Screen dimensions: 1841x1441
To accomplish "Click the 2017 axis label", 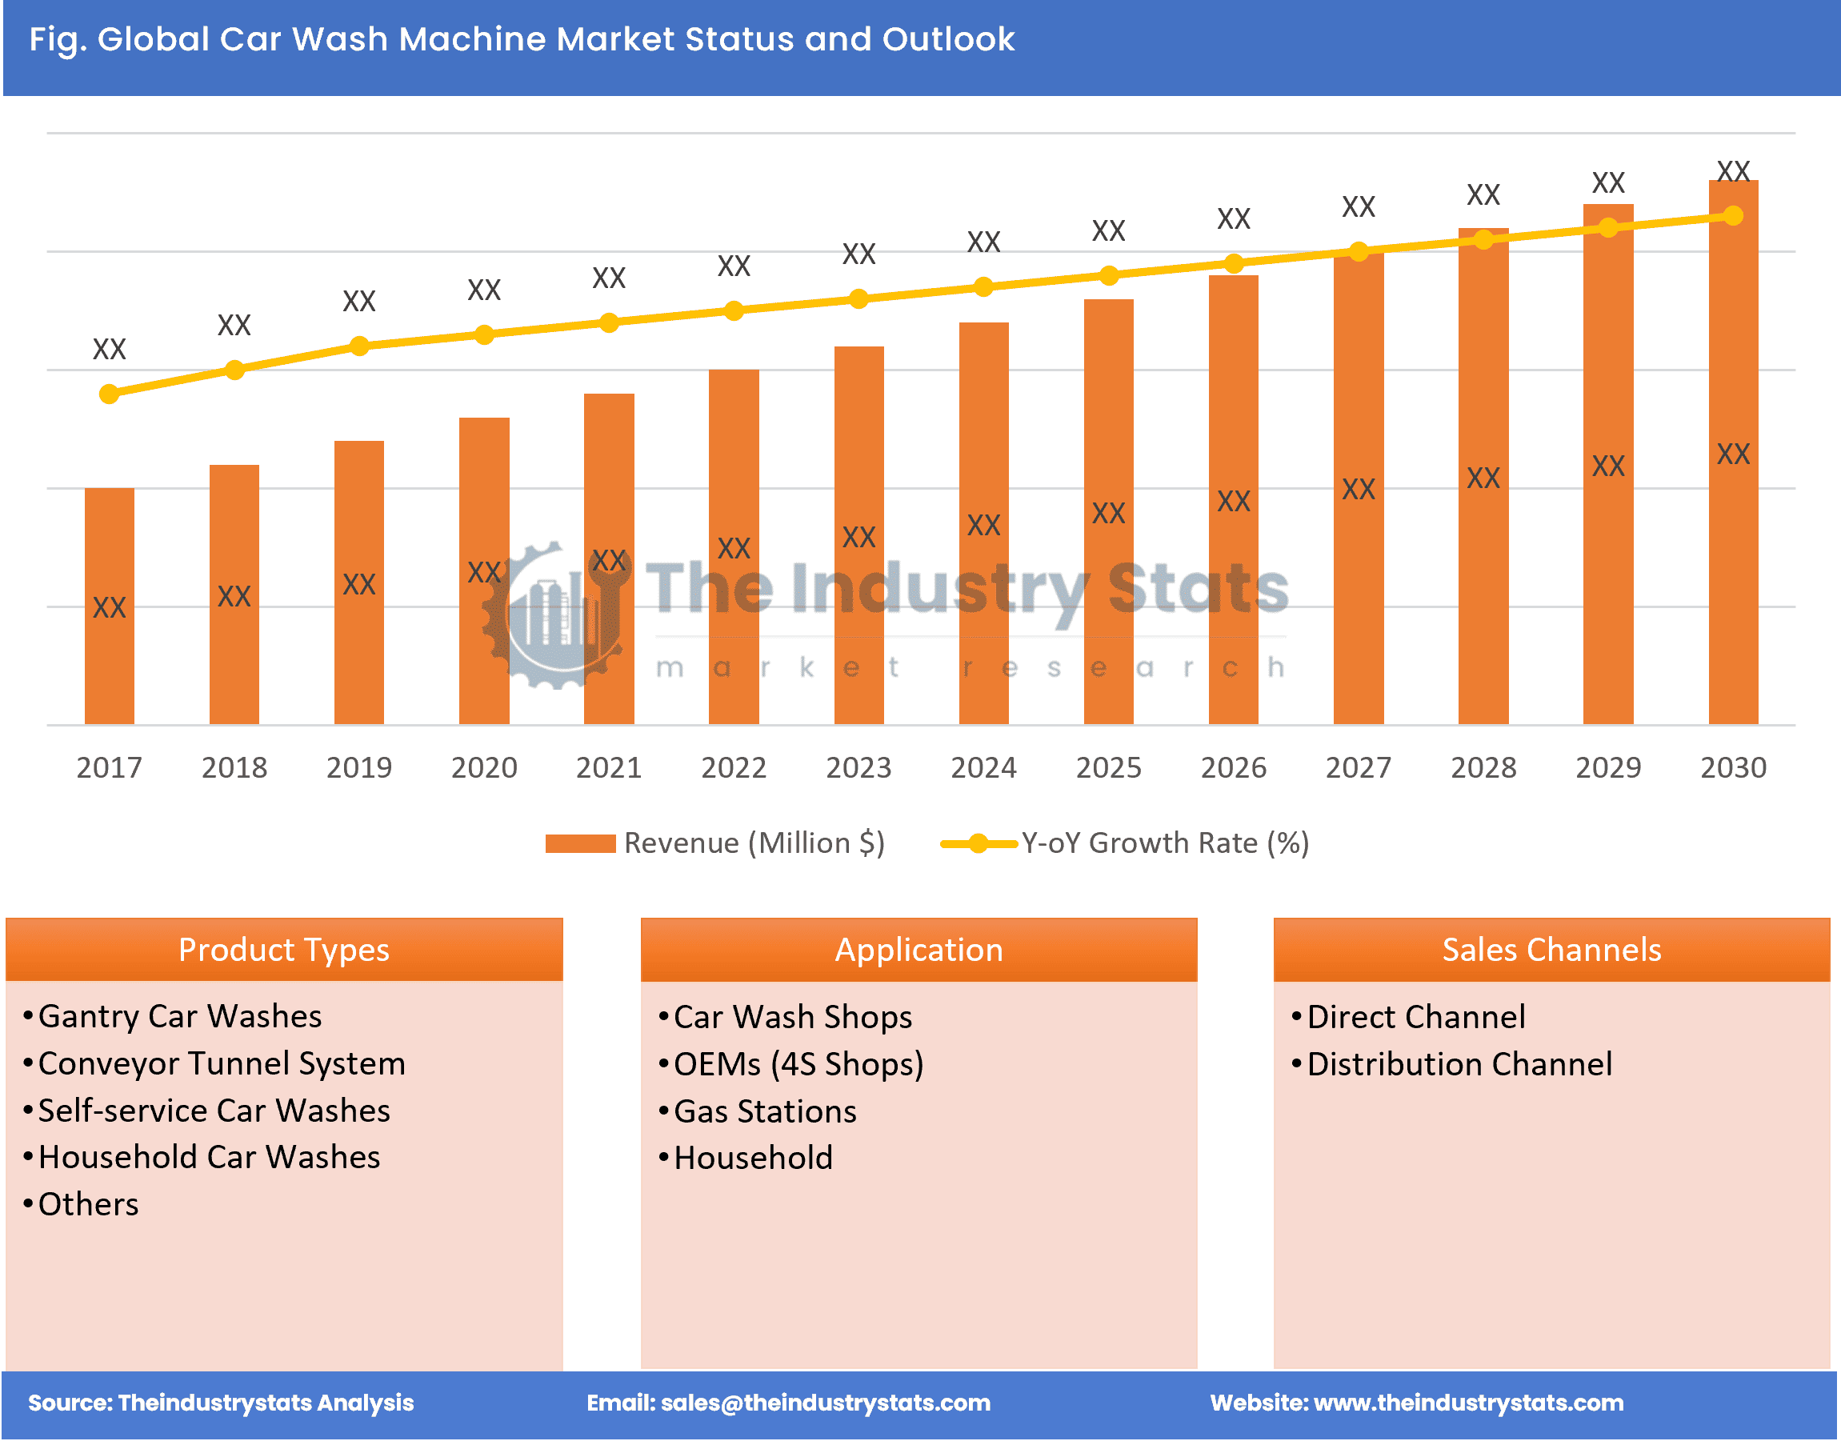I will (x=110, y=768).
